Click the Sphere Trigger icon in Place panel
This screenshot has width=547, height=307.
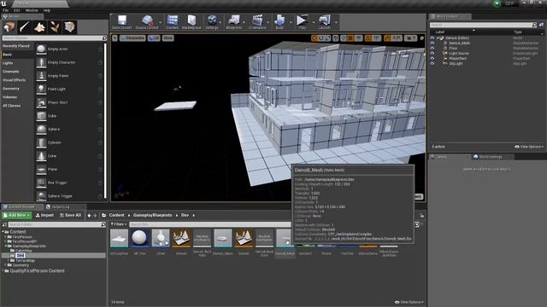(x=41, y=196)
